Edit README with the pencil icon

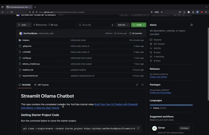pos(137,85)
